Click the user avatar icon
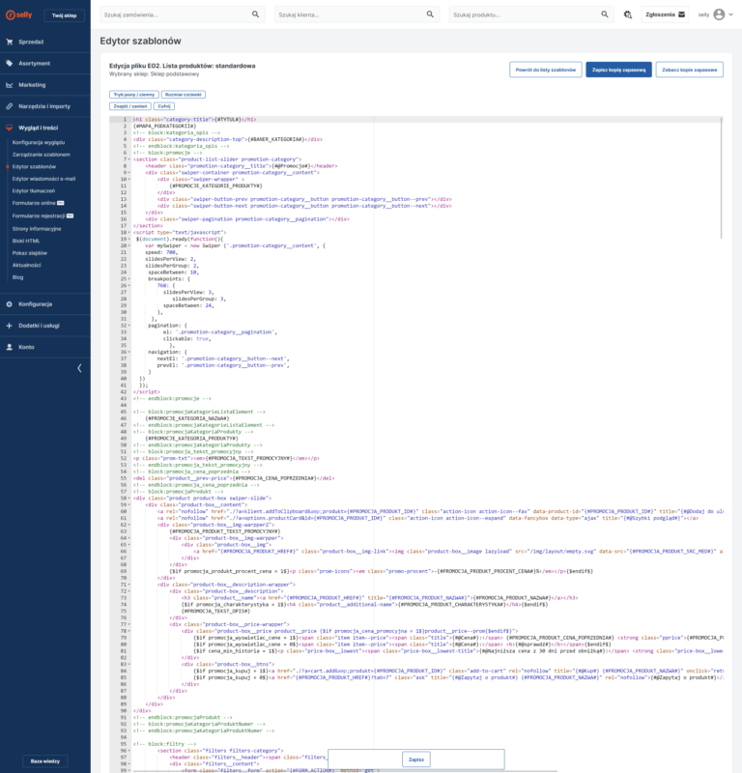Screen dimensions: 742x773 click(x=718, y=14)
